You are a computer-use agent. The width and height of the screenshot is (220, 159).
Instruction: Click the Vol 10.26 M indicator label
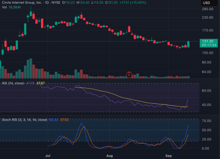[x=11, y=7]
